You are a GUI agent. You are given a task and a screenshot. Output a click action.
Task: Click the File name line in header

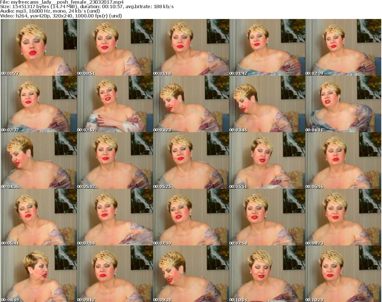[x=62, y=2]
